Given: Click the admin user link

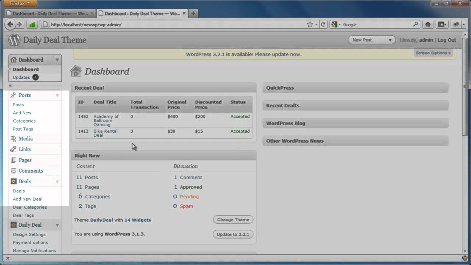Looking at the screenshot, I should coord(426,40).
